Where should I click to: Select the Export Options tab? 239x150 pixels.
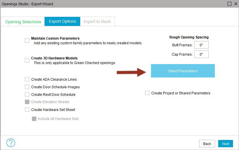coord(62,21)
